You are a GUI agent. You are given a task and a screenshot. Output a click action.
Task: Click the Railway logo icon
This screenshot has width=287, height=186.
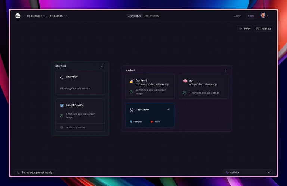pos(18,16)
